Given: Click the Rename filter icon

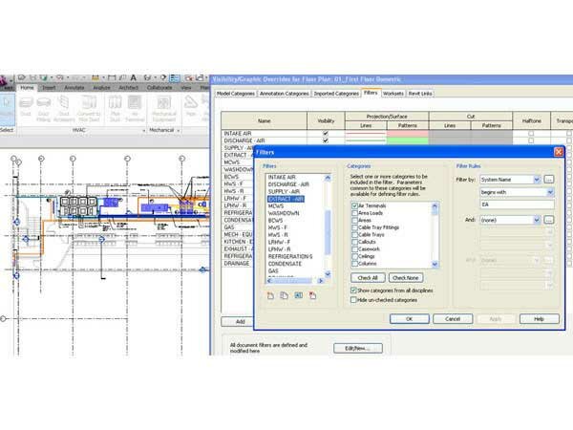Looking at the screenshot, I should 299,295.
